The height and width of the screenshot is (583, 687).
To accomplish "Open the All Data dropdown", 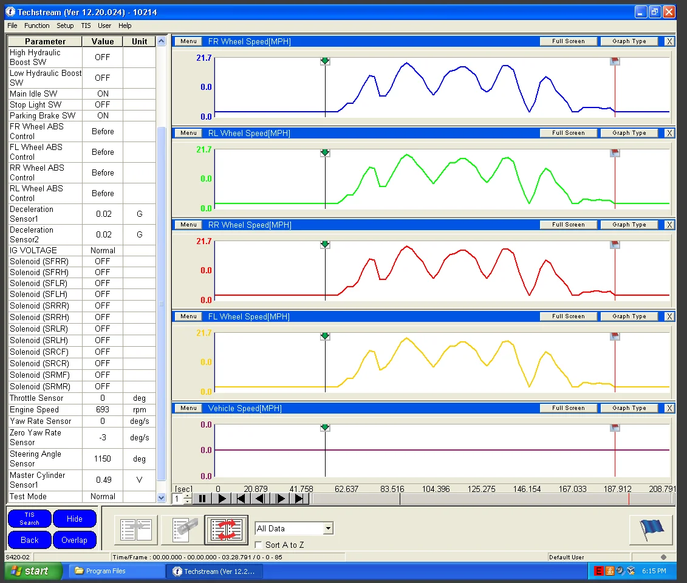I will tap(328, 528).
